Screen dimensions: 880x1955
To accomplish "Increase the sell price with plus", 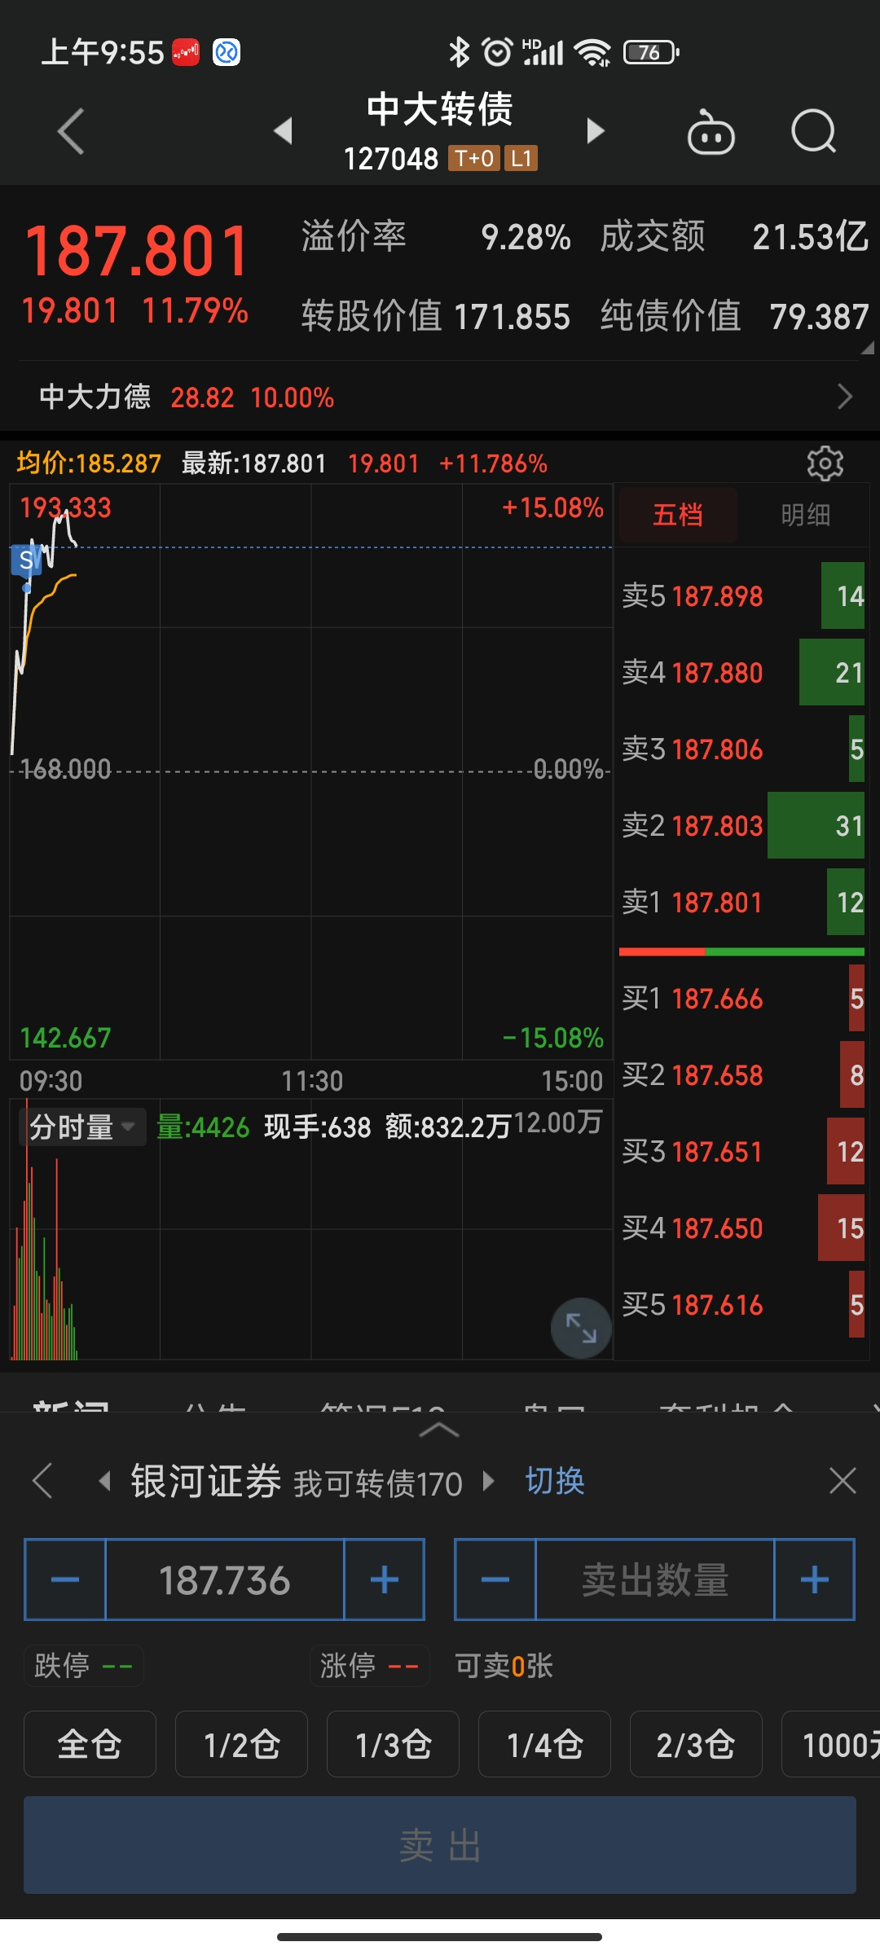I will 385,1580.
